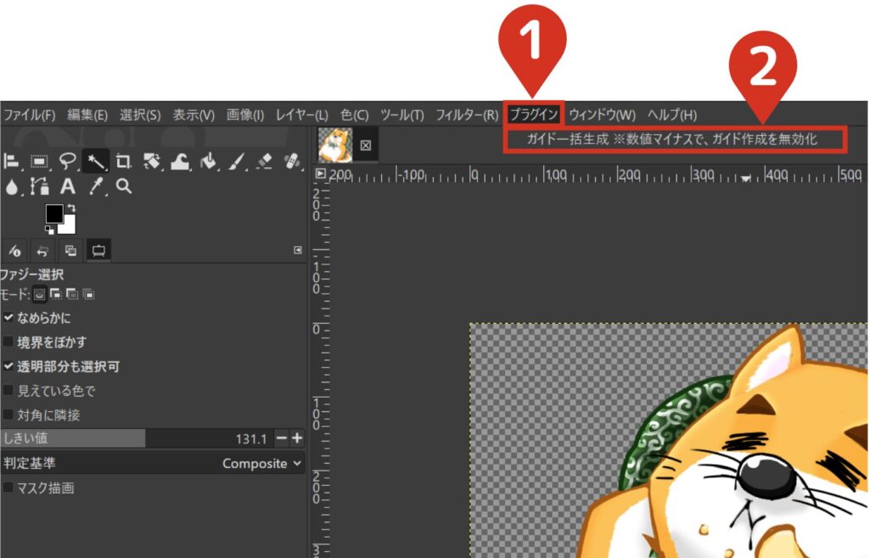This screenshot has height=558, width=869.
Task: Open the foreground black color swatch
Action: (54, 214)
